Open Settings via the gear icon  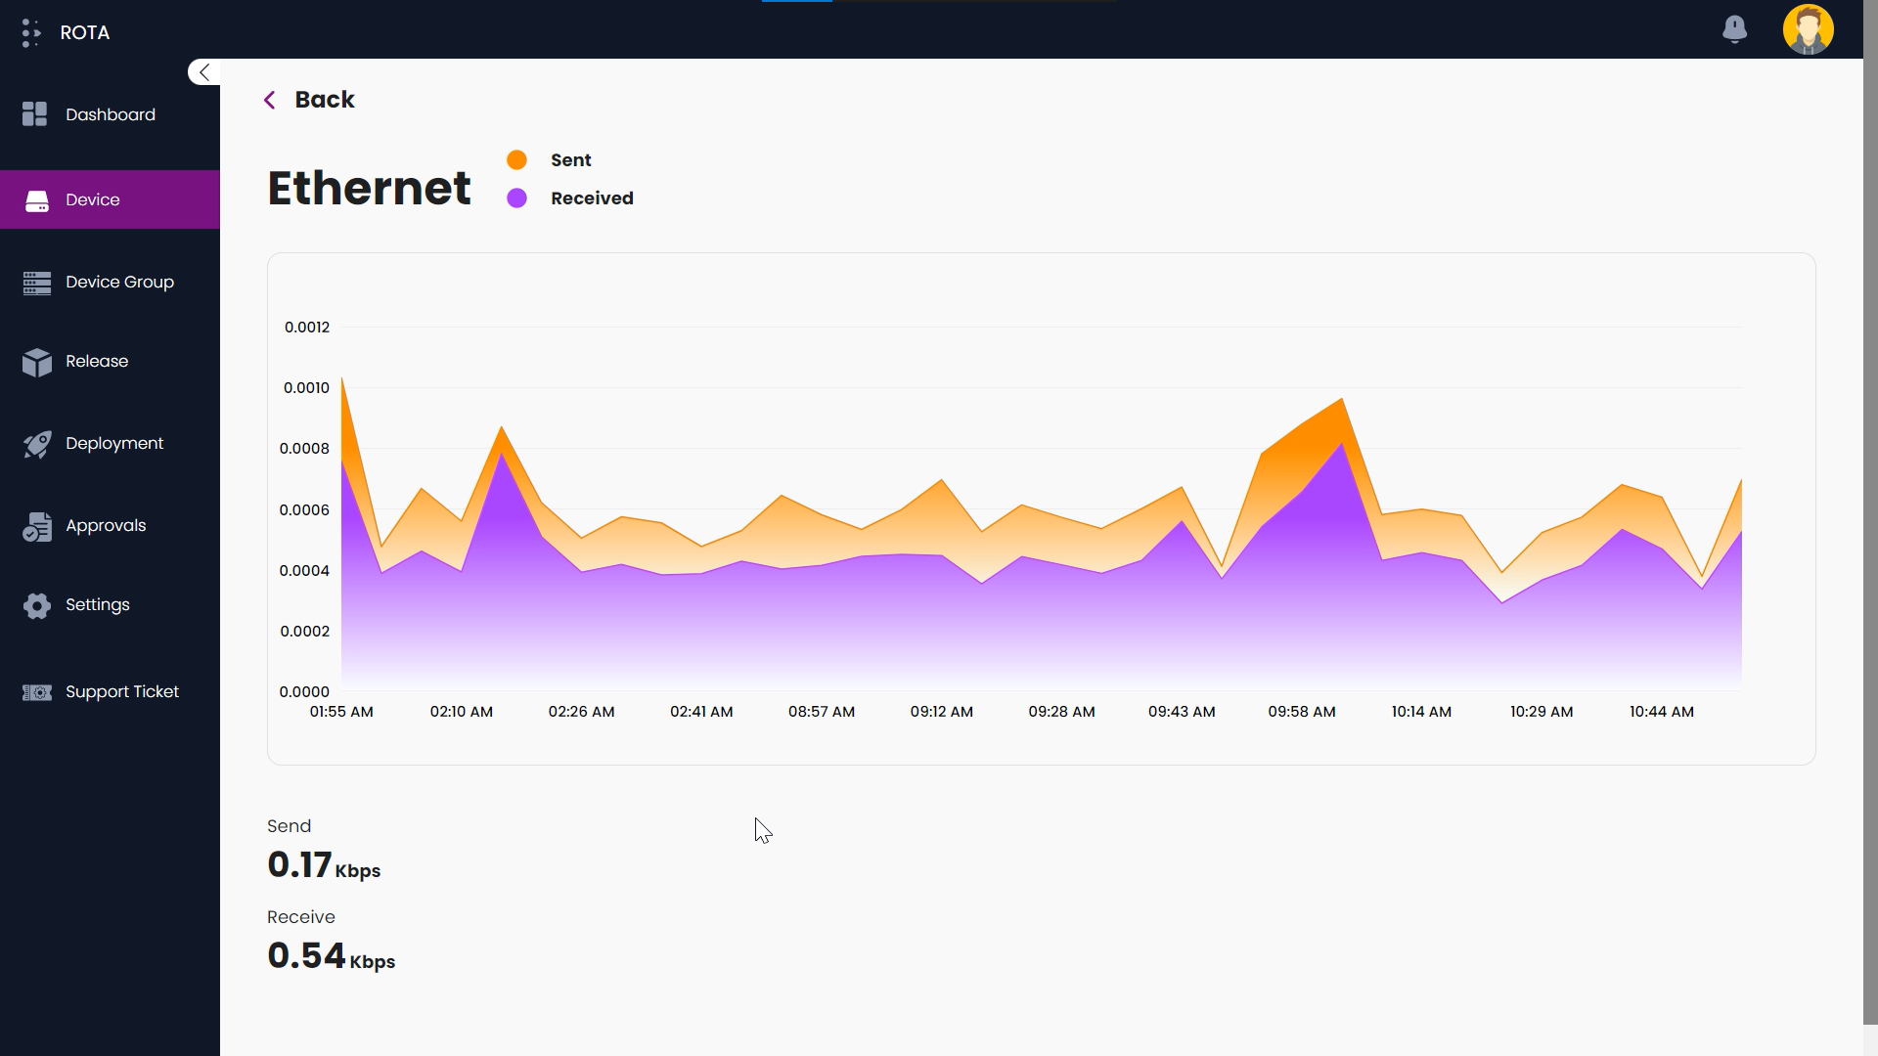pos(36,605)
